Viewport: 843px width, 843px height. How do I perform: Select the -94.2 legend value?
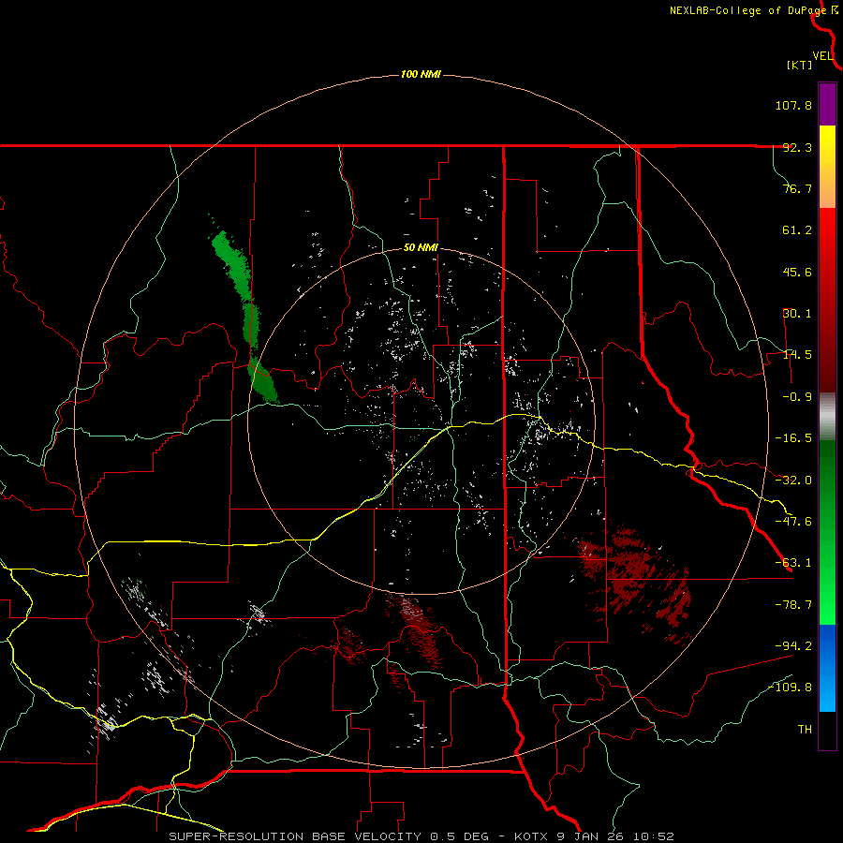coord(793,645)
